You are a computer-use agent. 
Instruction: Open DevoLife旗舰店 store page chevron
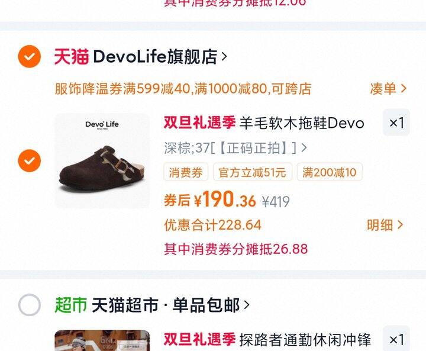224,57
